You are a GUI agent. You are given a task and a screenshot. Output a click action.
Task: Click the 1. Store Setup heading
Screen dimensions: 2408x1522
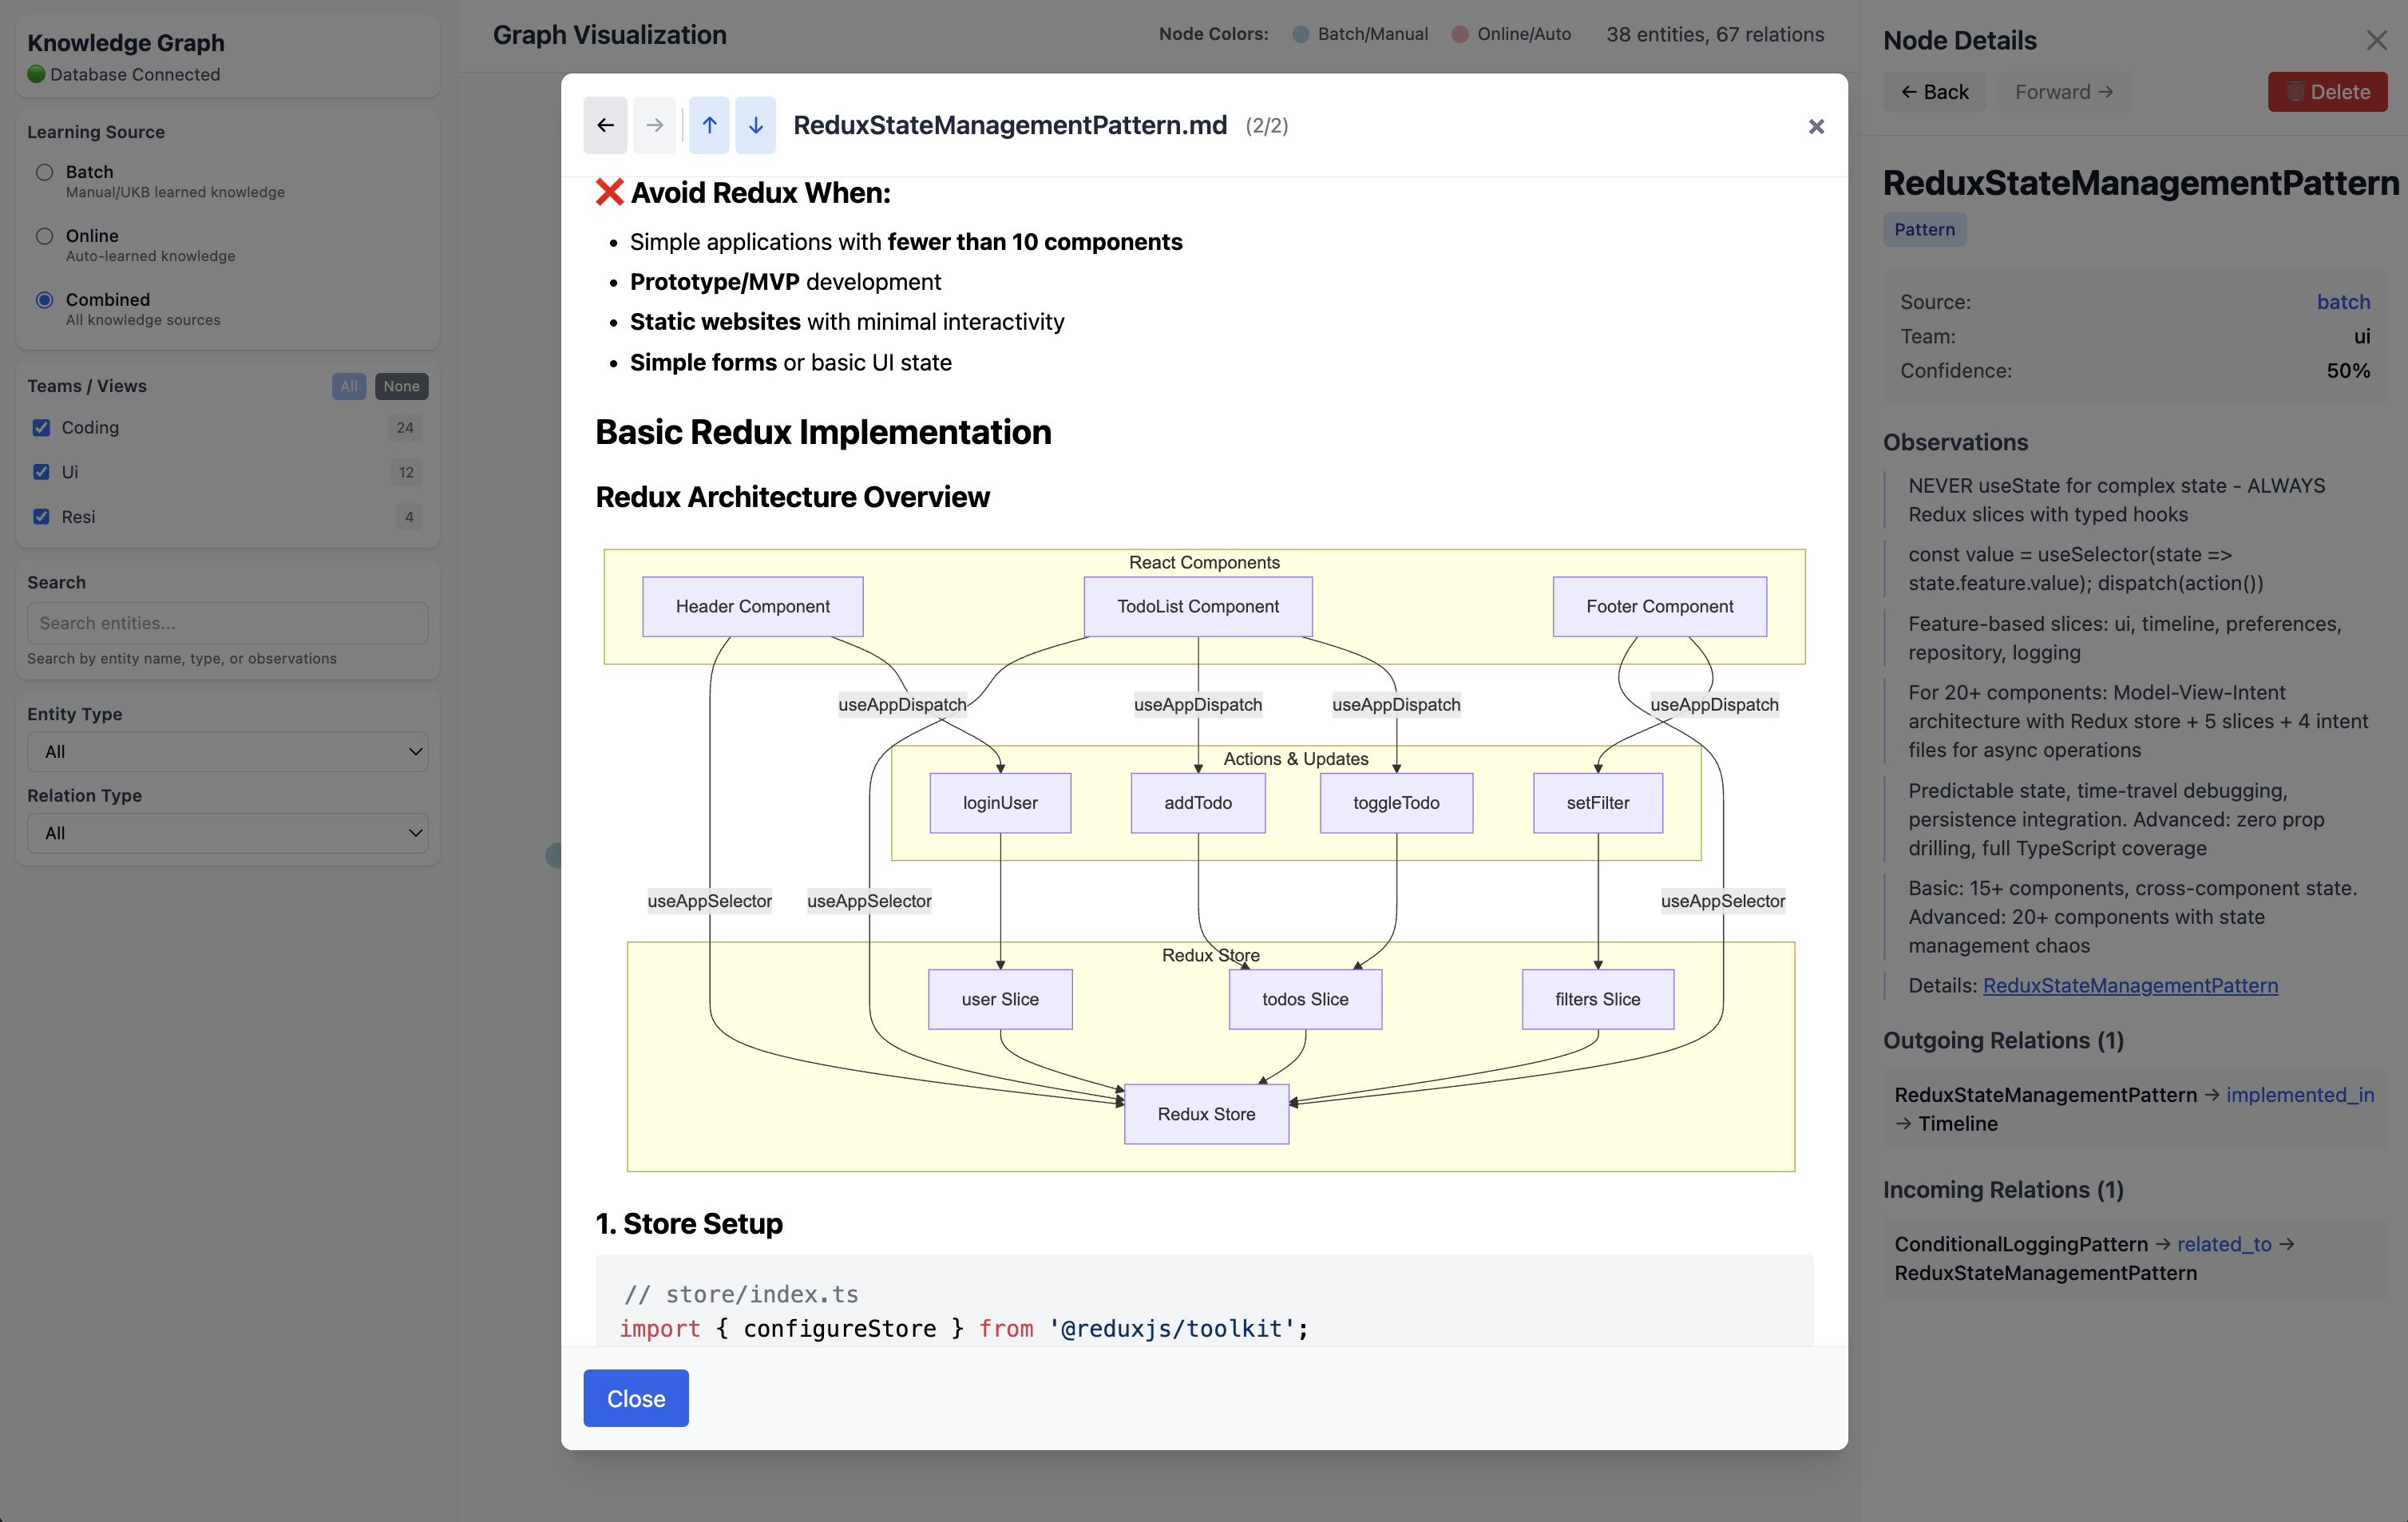coord(689,1223)
